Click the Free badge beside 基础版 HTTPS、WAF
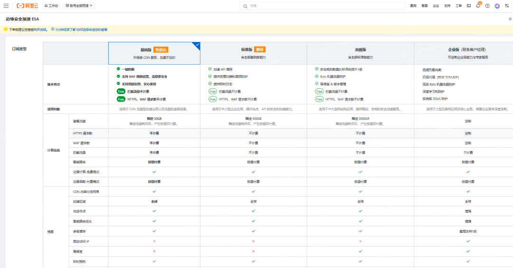Screen dimensions: 513x268 pos(121,99)
